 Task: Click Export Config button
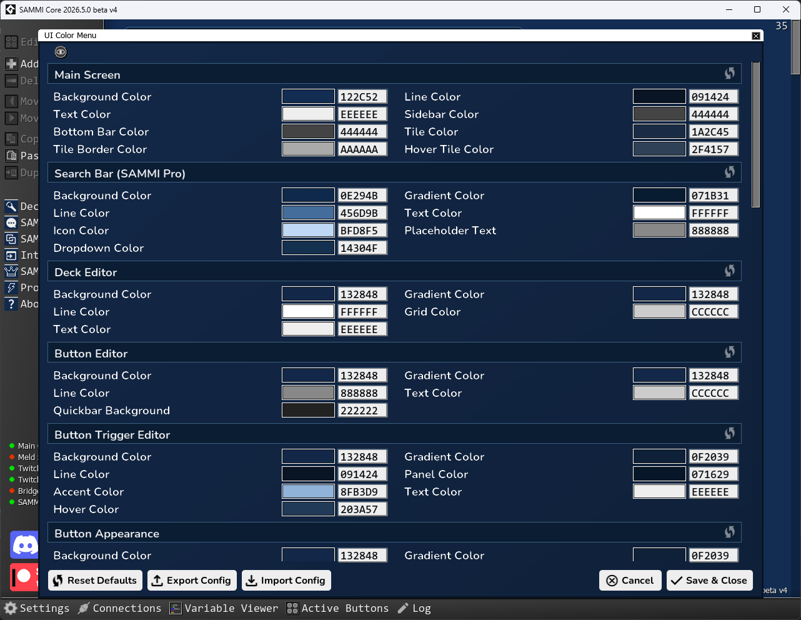click(192, 581)
